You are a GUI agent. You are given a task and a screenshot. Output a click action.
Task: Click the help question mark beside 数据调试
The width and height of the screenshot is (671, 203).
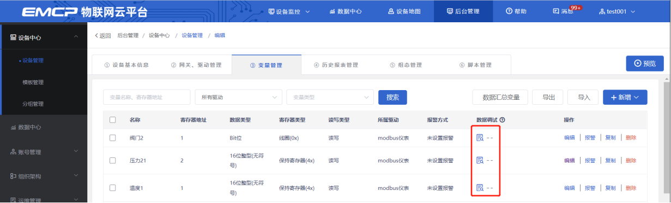[502, 119]
